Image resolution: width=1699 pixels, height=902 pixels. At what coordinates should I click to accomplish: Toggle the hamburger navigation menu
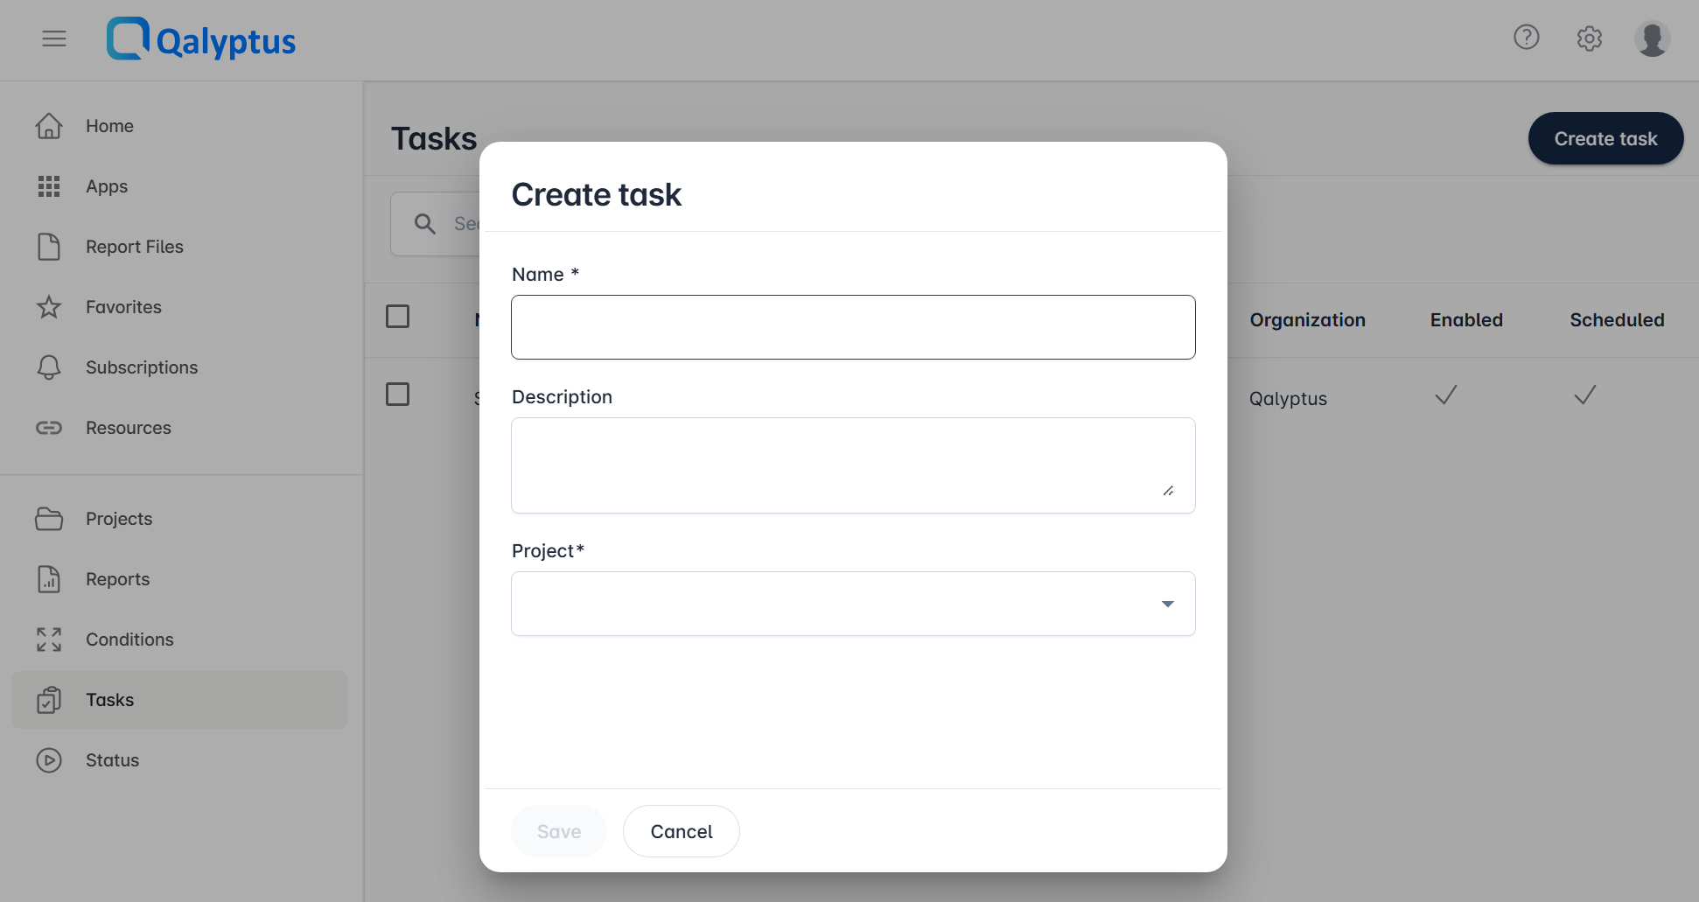[53, 38]
